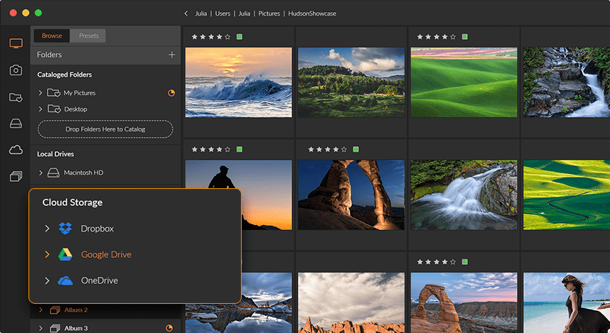Image resolution: width=610 pixels, height=333 pixels.
Task: Go to HudsonShowcase in the breadcrumb
Action: click(x=312, y=13)
